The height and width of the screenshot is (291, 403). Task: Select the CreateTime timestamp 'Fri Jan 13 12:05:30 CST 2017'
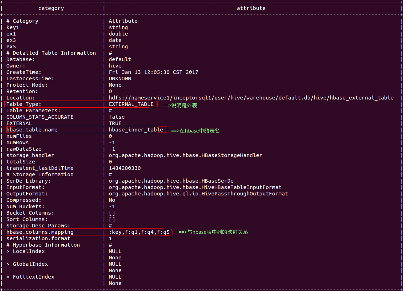pos(153,72)
